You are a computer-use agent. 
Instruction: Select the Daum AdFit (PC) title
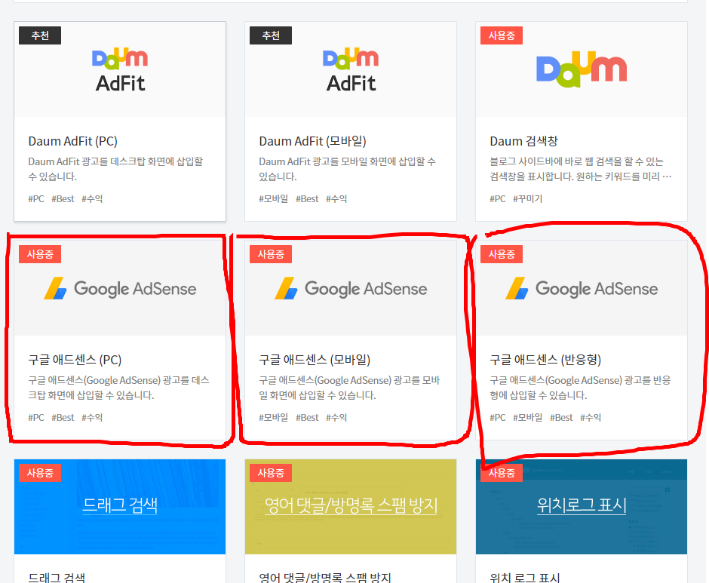[x=73, y=141]
